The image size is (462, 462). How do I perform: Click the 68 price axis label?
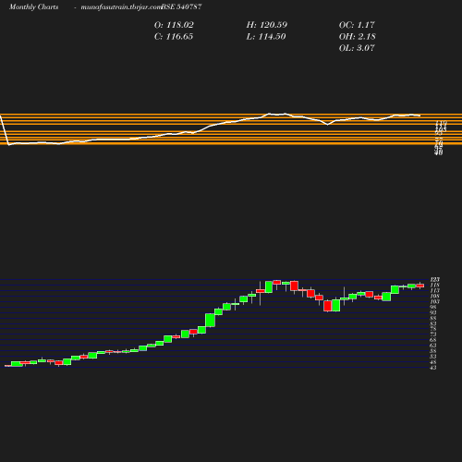click(433, 340)
